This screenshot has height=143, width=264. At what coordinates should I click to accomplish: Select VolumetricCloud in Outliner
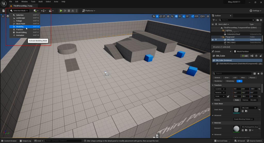point(233,34)
